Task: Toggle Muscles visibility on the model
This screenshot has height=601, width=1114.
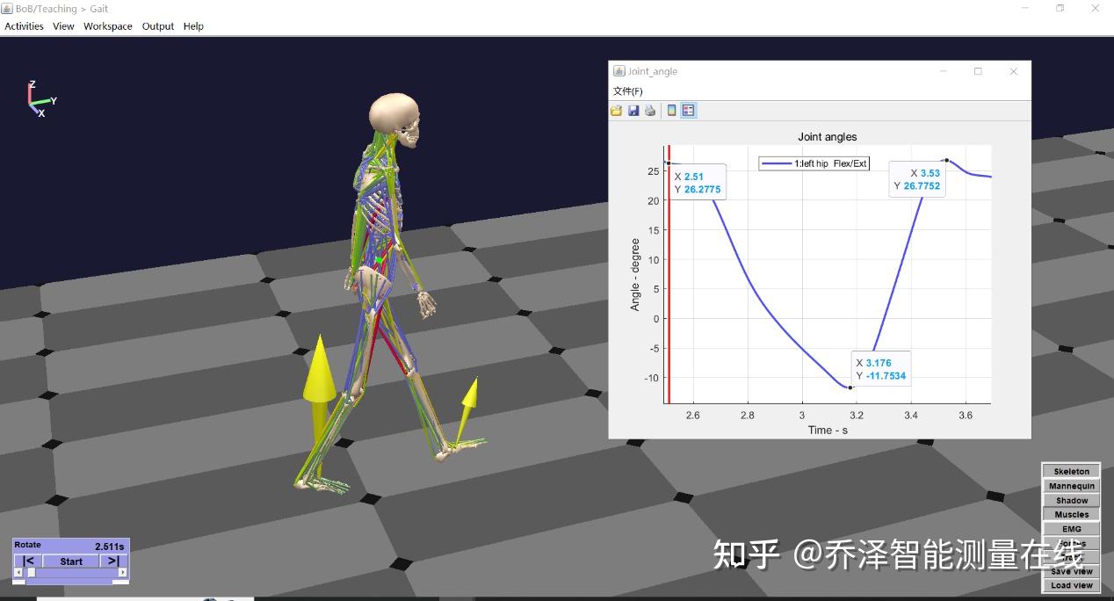Action: [1070, 514]
